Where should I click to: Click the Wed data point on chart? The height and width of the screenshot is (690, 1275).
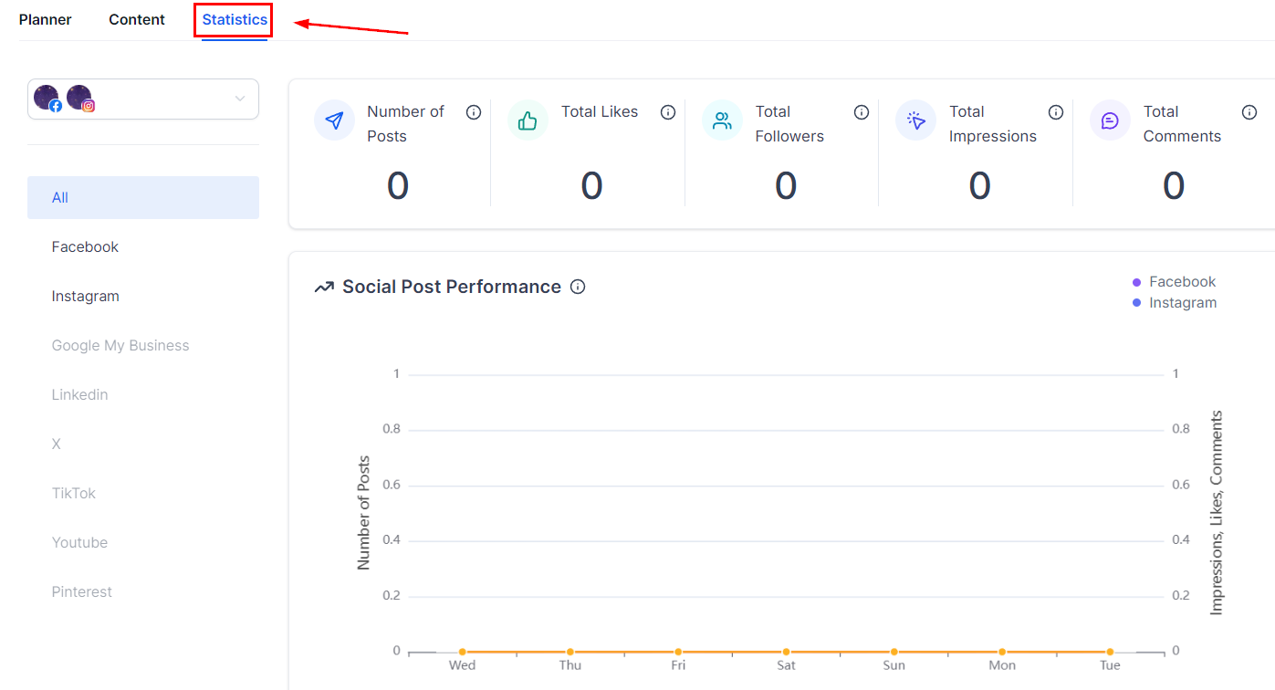[463, 652]
